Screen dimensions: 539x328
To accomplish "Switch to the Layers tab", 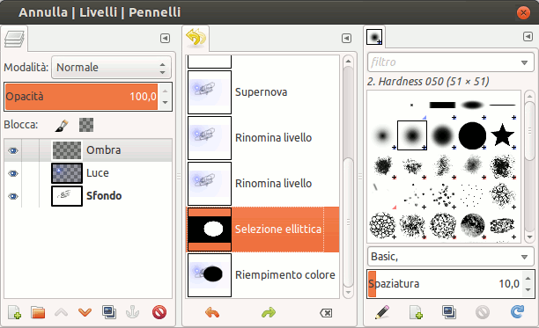I will [14, 39].
